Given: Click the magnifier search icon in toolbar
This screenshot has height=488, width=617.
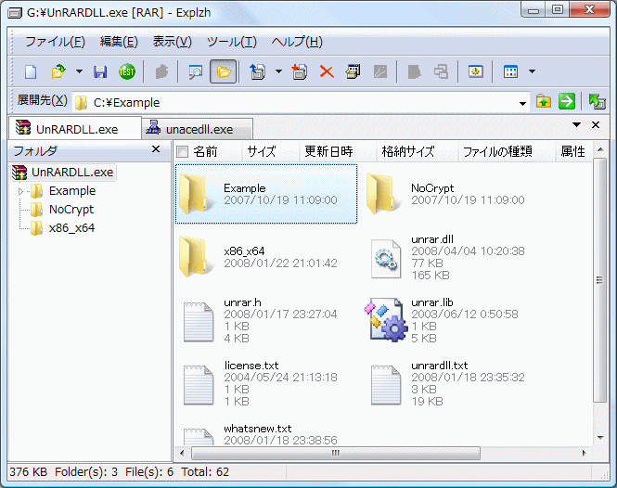Looking at the screenshot, I should (x=196, y=71).
